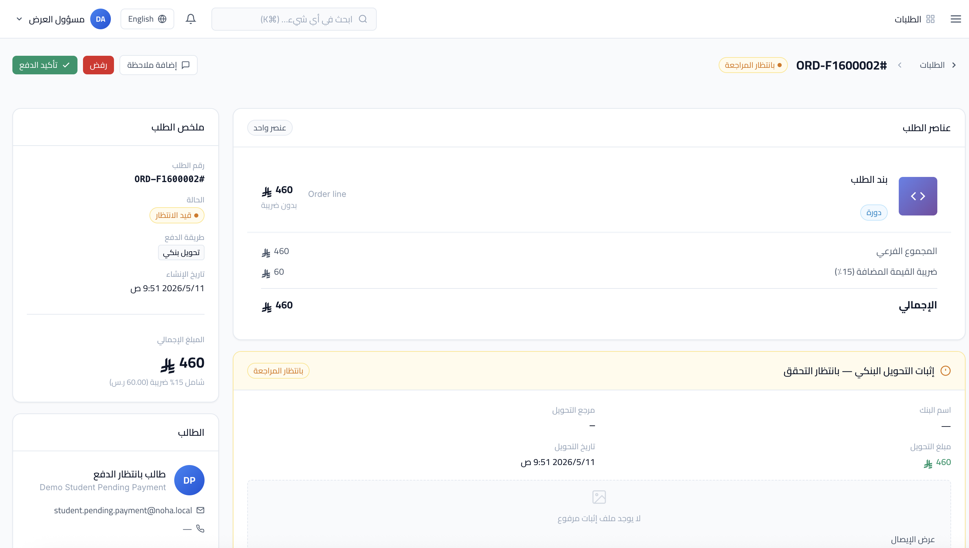The height and width of the screenshot is (548, 969).
Task: Click the ضريبة القيمة المضافة (15٪) label
Action: coord(885,272)
